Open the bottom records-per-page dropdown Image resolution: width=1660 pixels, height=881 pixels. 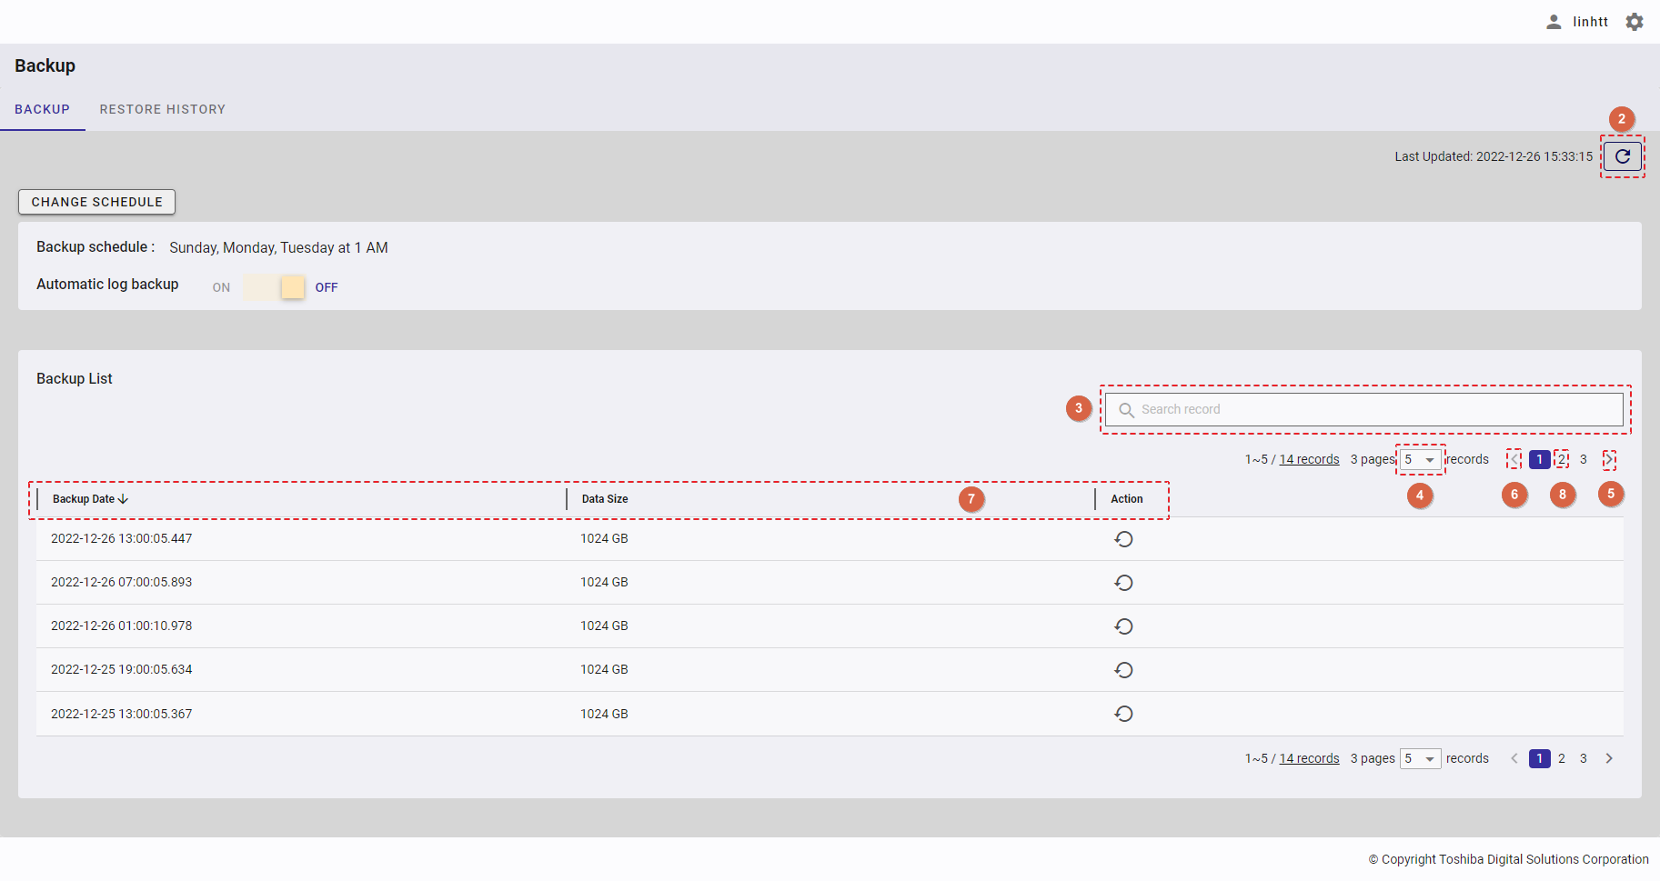1420,758
